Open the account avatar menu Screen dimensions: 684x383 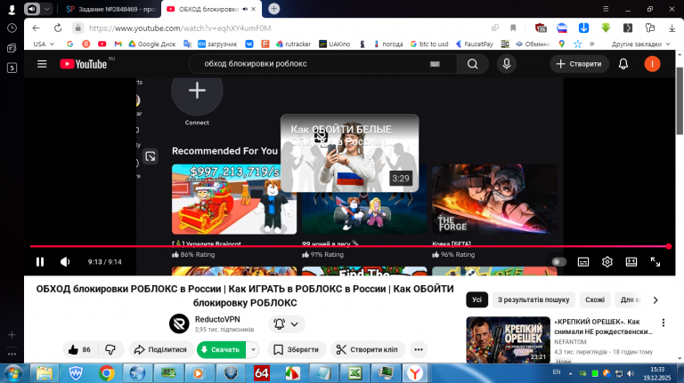652,64
